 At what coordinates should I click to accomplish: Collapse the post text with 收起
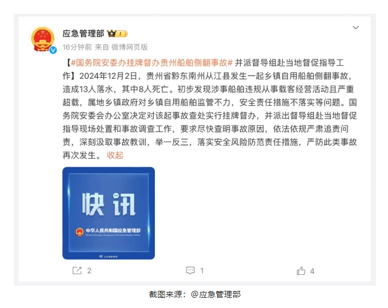tap(115, 155)
